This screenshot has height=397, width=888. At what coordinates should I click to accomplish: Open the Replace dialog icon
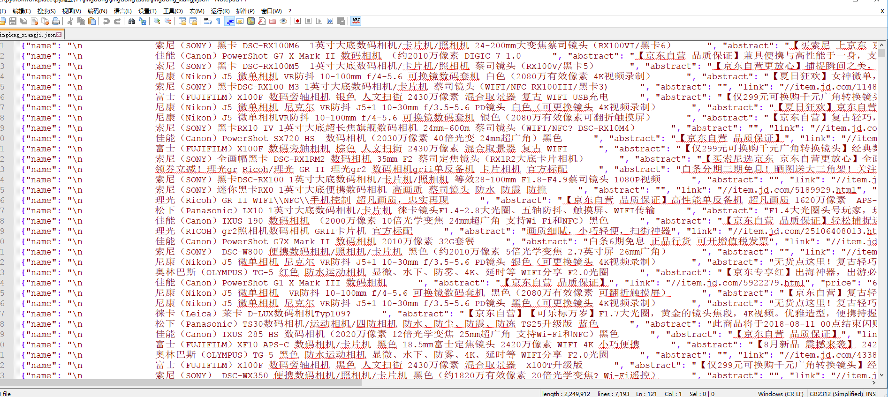click(x=143, y=21)
